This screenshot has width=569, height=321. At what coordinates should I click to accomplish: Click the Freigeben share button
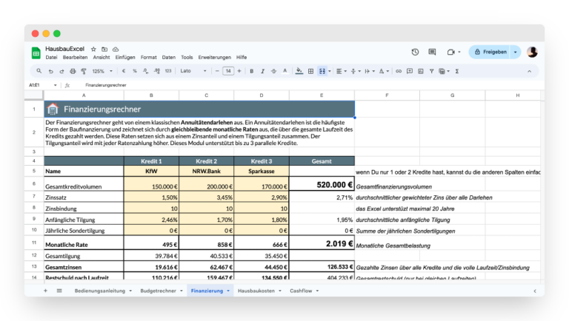click(x=490, y=53)
